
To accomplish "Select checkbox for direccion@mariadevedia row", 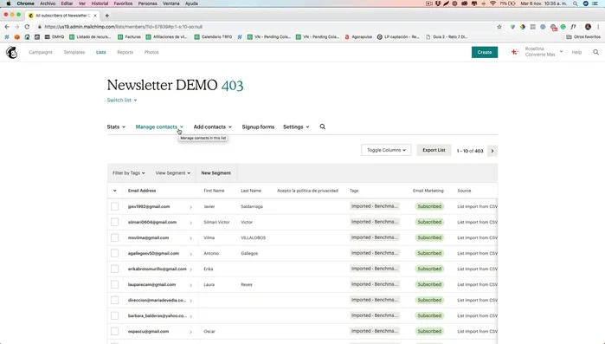I will (114, 300).
